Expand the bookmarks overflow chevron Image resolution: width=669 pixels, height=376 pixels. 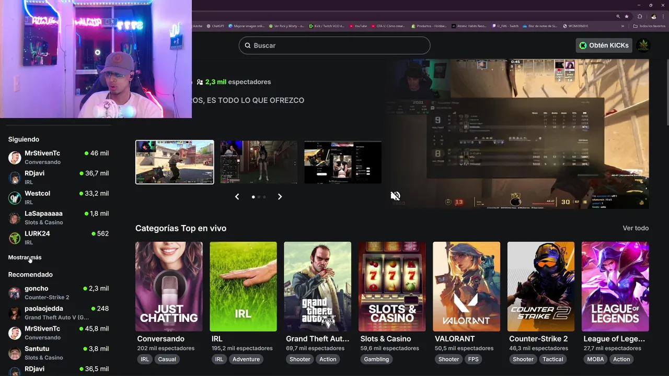(x=622, y=26)
